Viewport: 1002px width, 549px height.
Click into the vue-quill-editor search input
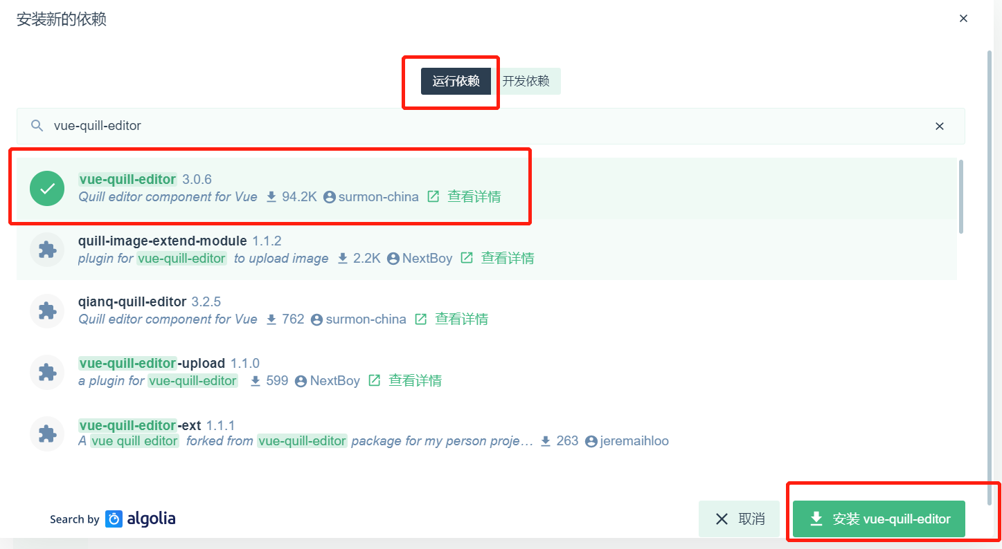tap(485, 126)
